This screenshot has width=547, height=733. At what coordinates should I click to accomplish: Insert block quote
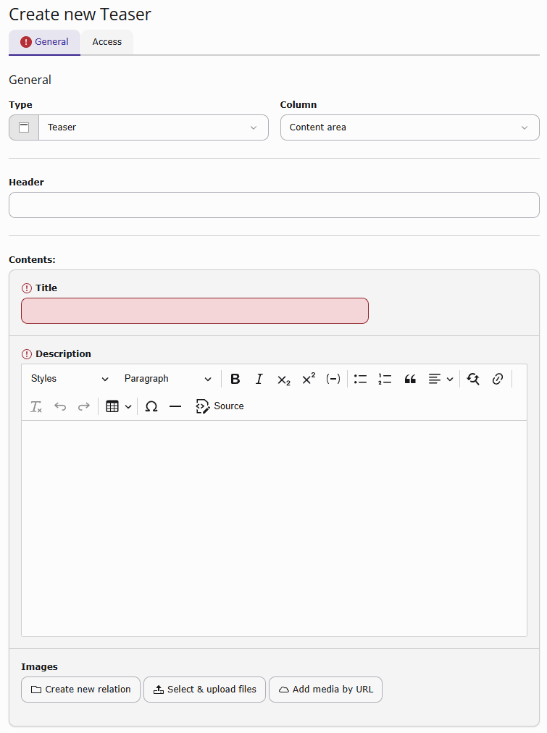click(x=410, y=379)
